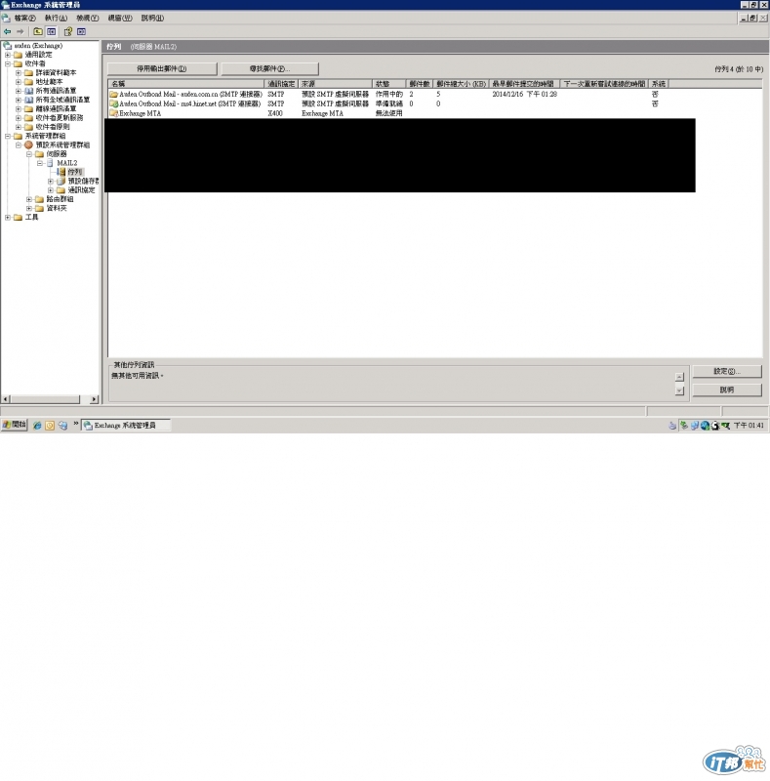Image resolution: width=770 pixels, height=781 pixels.
Task: Click the up-one-level folder toolbar icon
Action: coord(38,31)
